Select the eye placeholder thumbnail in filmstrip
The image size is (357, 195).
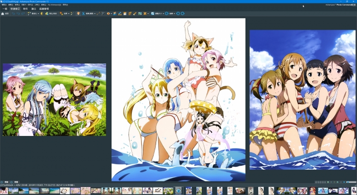click(178, 191)
